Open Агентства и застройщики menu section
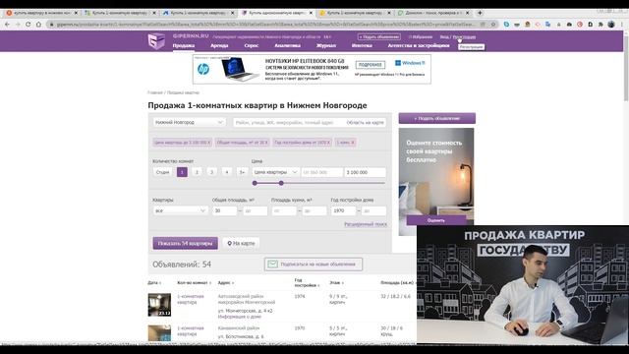 click(419, 46)
